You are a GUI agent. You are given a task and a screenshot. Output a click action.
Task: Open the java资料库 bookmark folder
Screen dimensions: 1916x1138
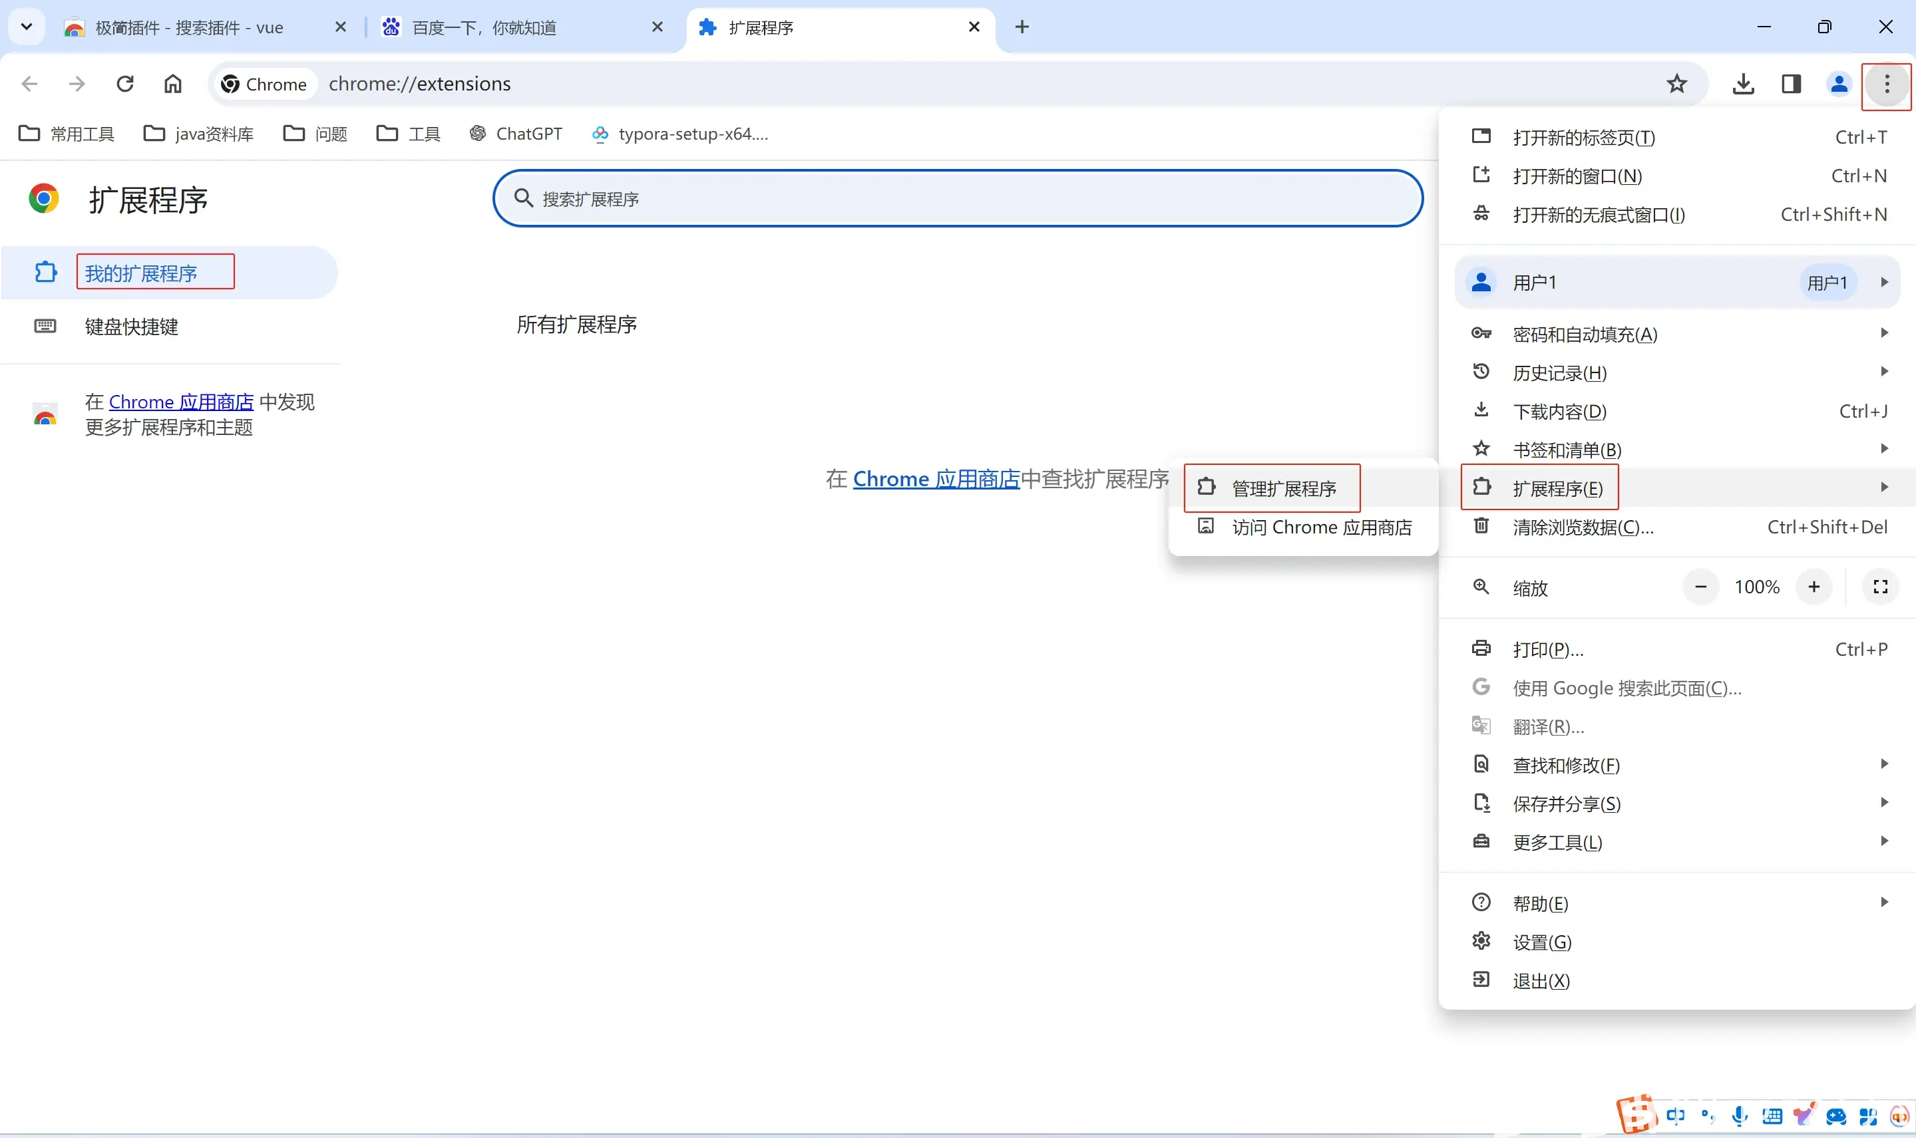click(x=198, y=134)
